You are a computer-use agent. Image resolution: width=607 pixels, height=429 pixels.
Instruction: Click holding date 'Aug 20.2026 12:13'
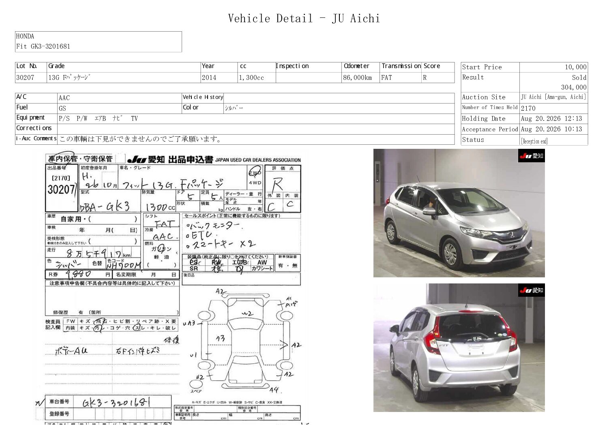point(551,119)
